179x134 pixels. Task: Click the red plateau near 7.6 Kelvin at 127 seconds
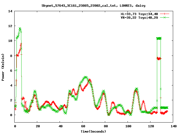pyautogui.click(x=159, y=59)
